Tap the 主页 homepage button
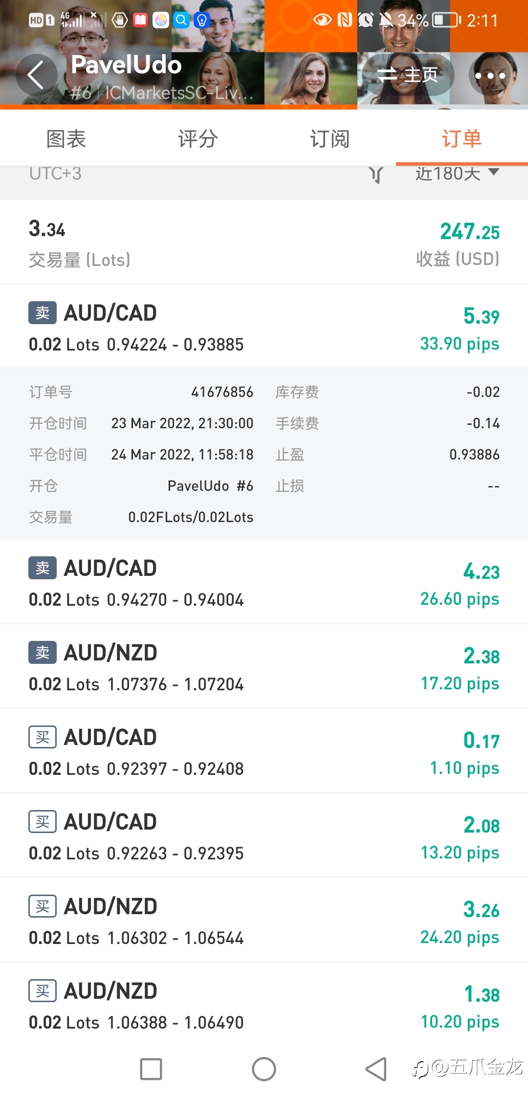This screenshot has height=1097, width=528. click(x=408, y=75)
